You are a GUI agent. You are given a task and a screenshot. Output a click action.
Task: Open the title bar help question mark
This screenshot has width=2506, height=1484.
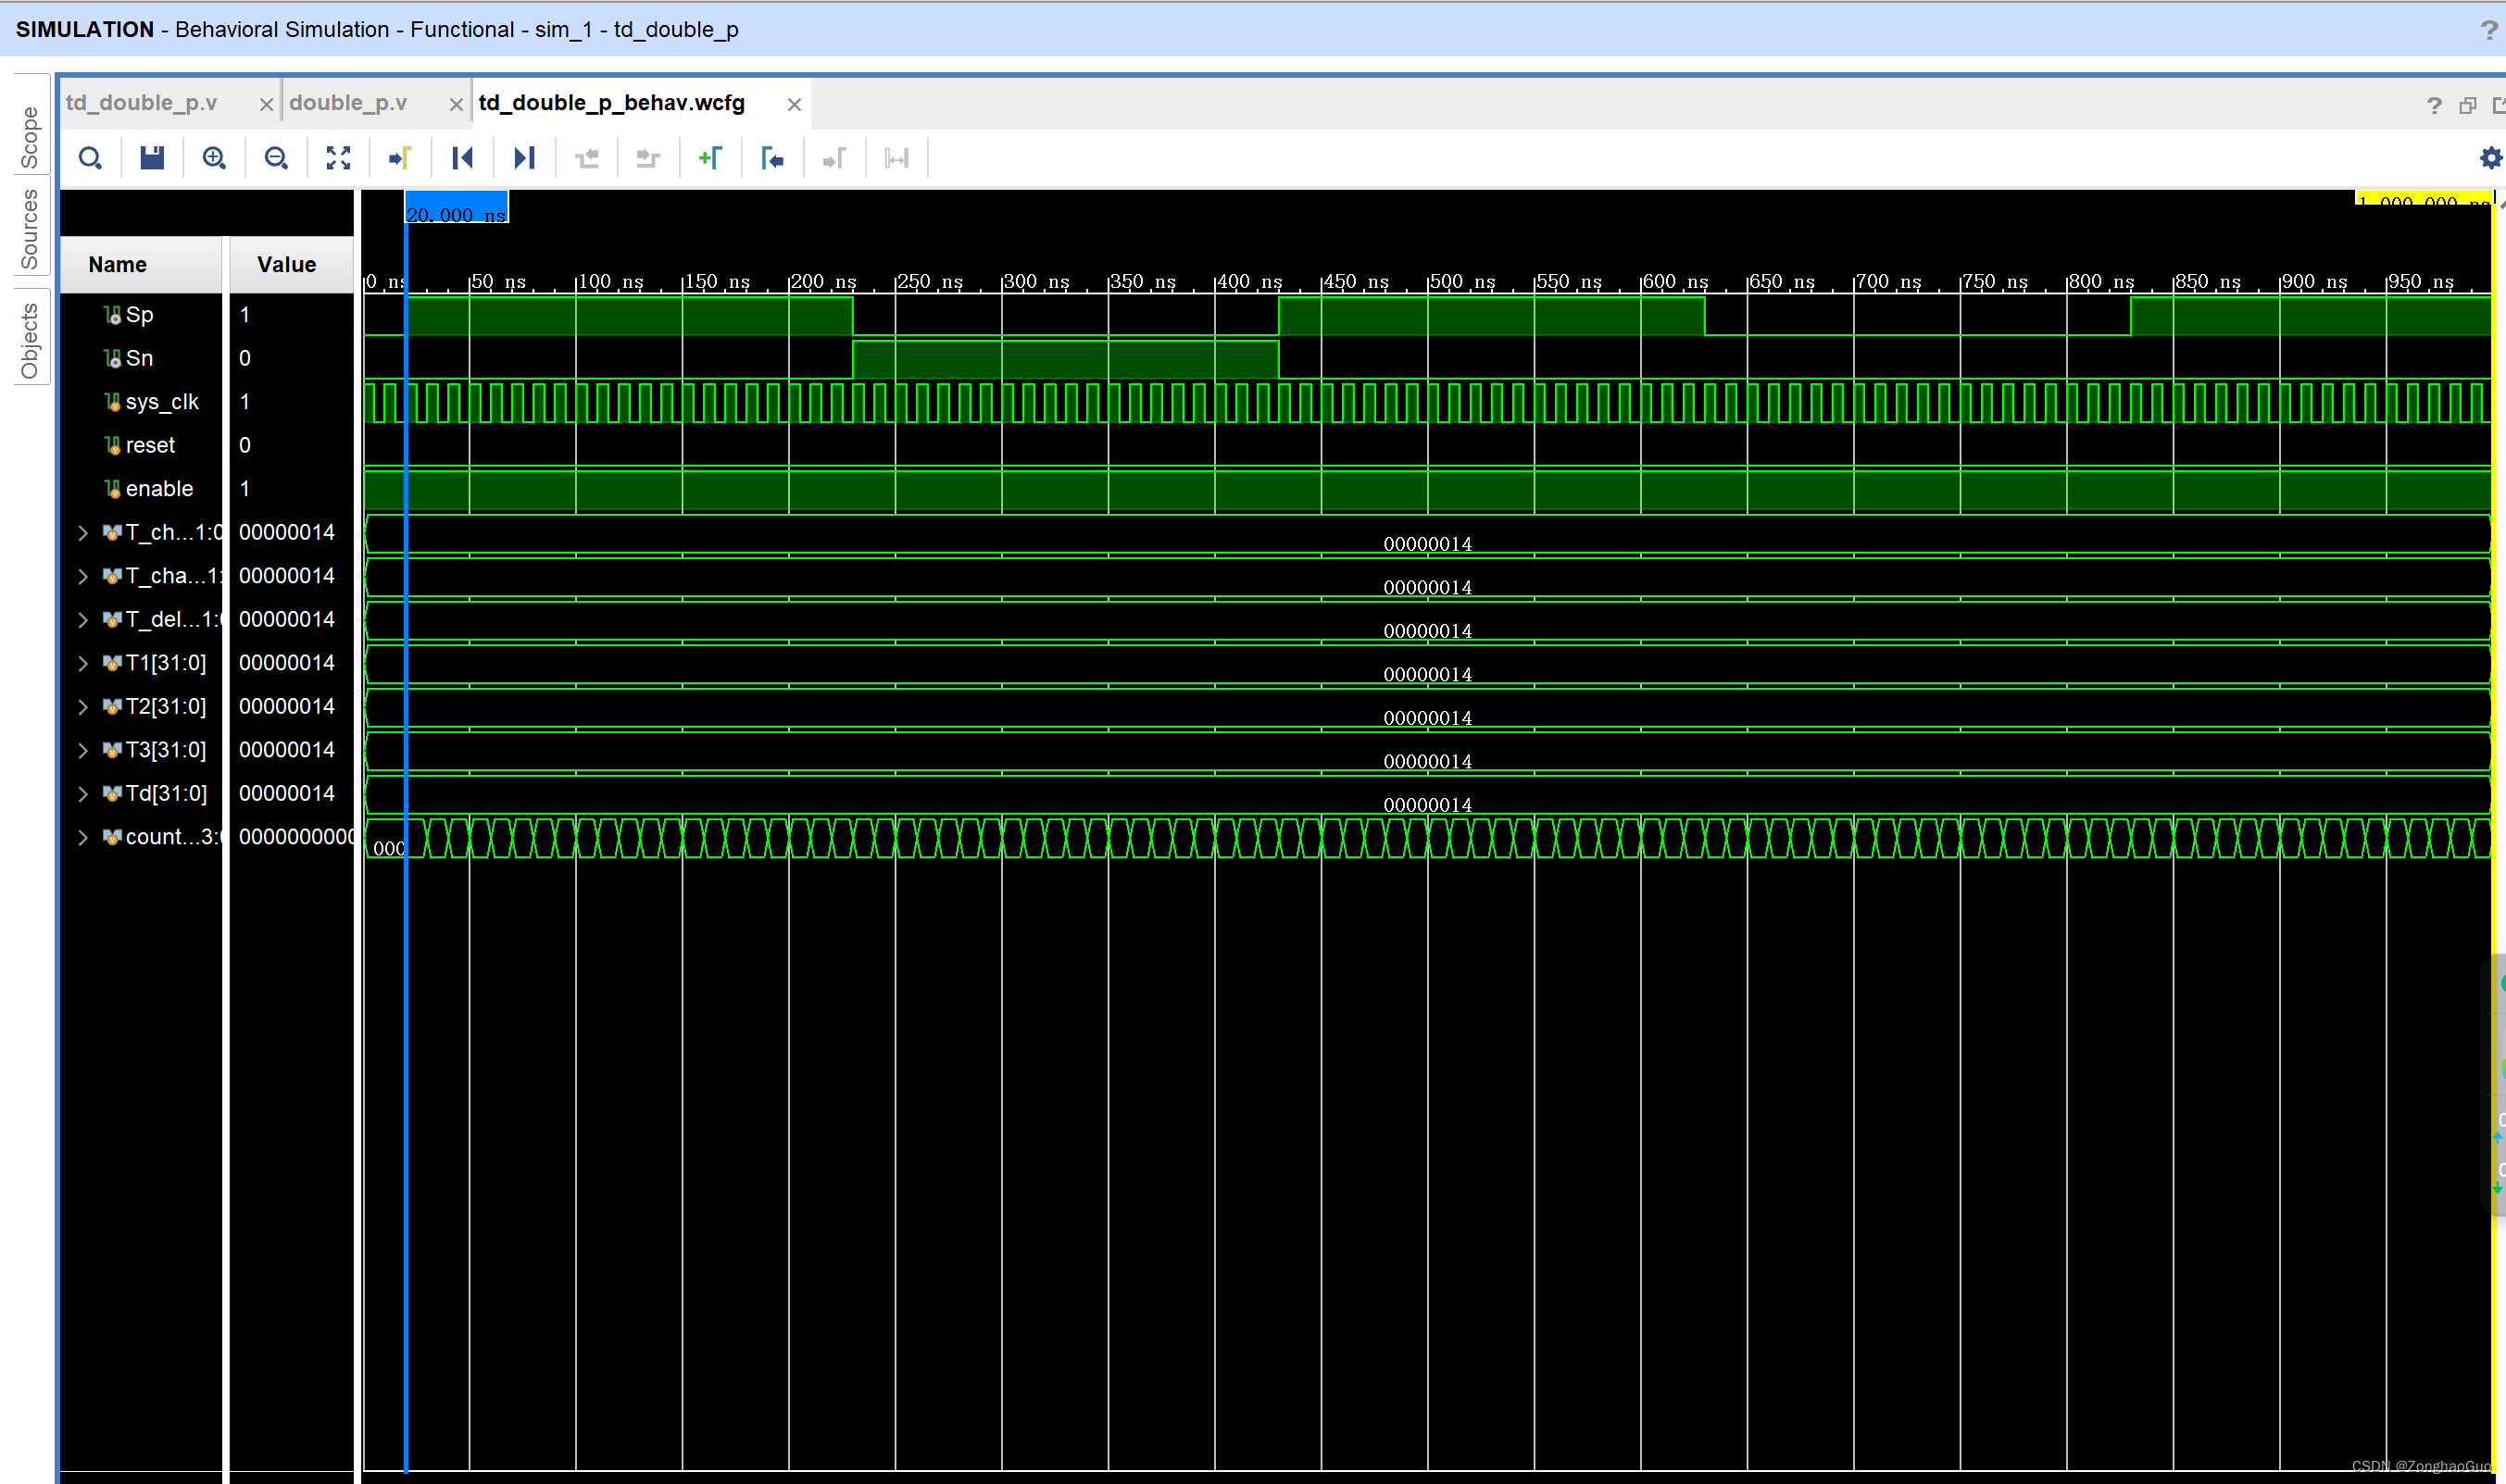[x=2489, y=30]
